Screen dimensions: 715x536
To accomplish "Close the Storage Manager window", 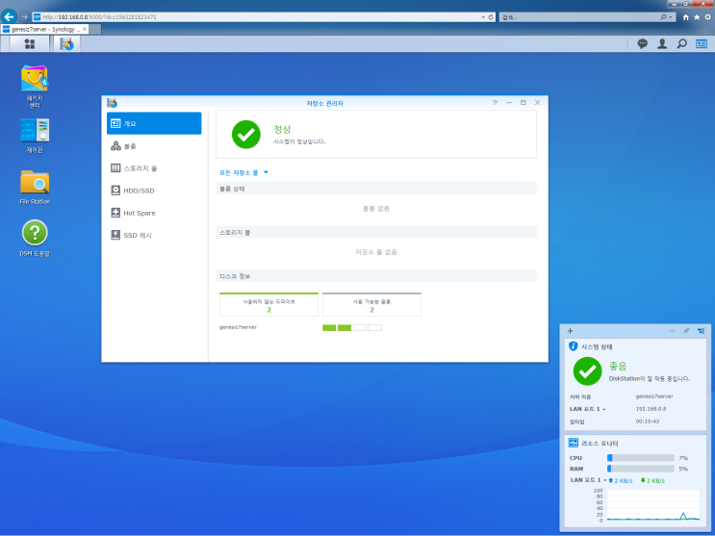I will pos(538,103).
